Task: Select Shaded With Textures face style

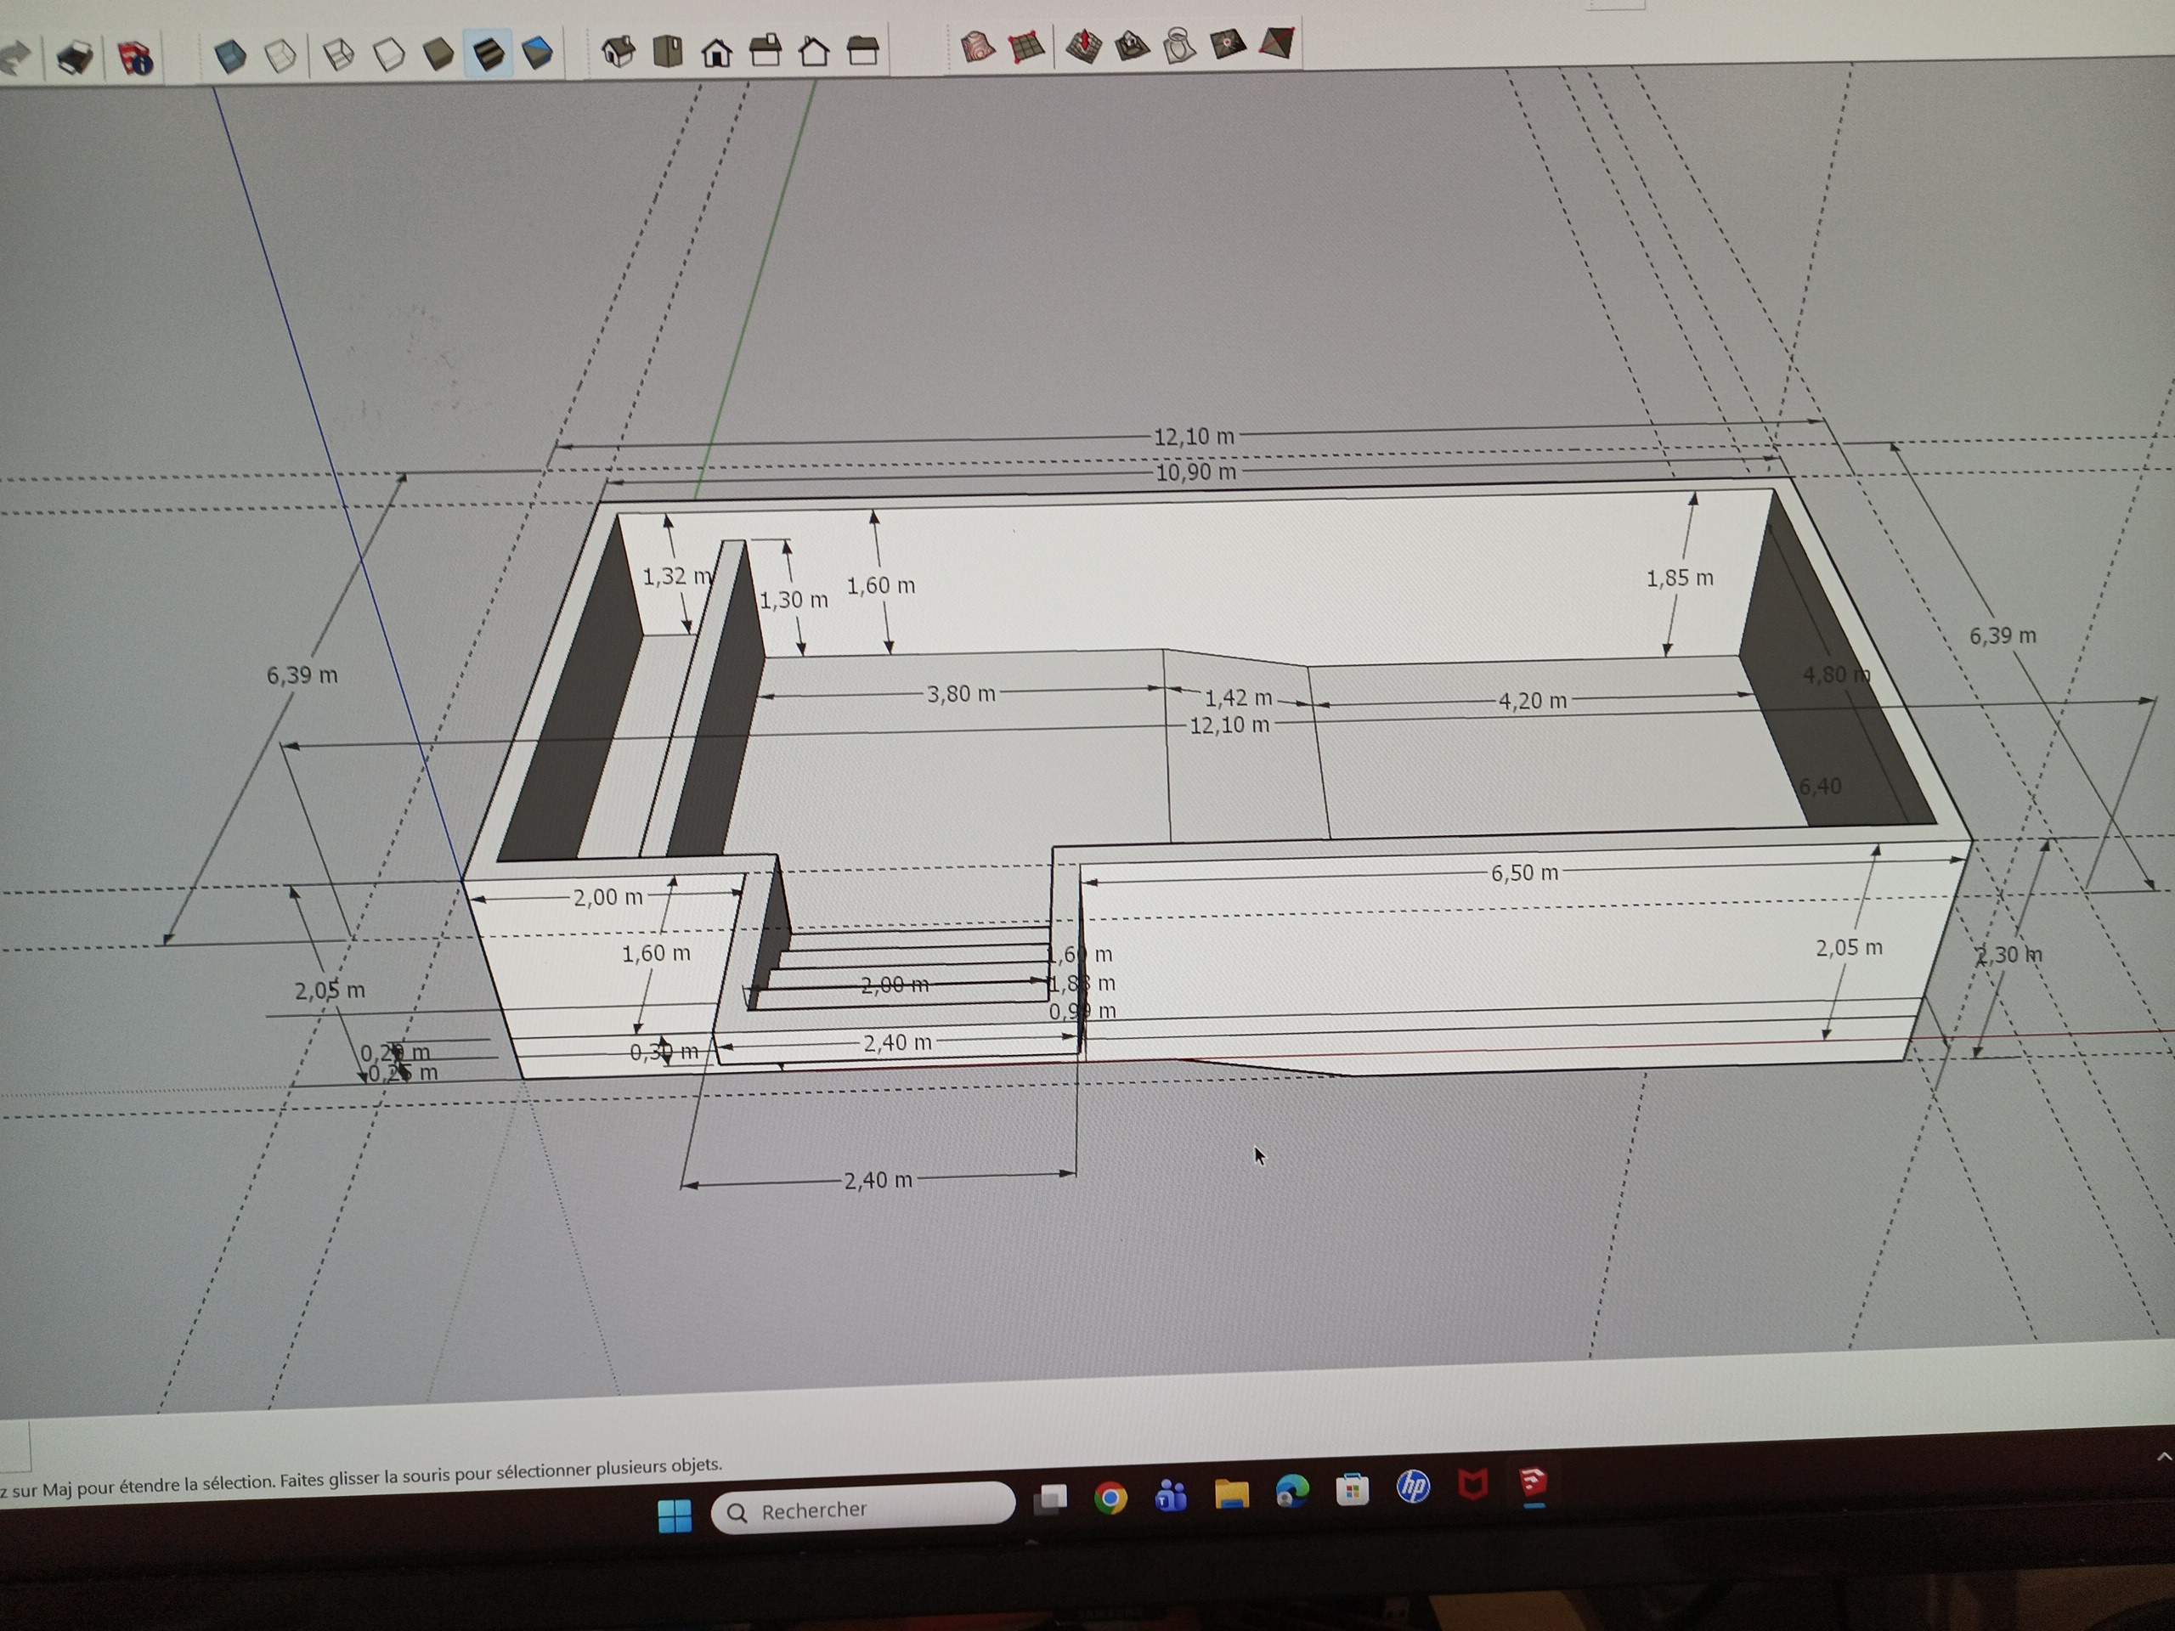Action: pos(489,52)
